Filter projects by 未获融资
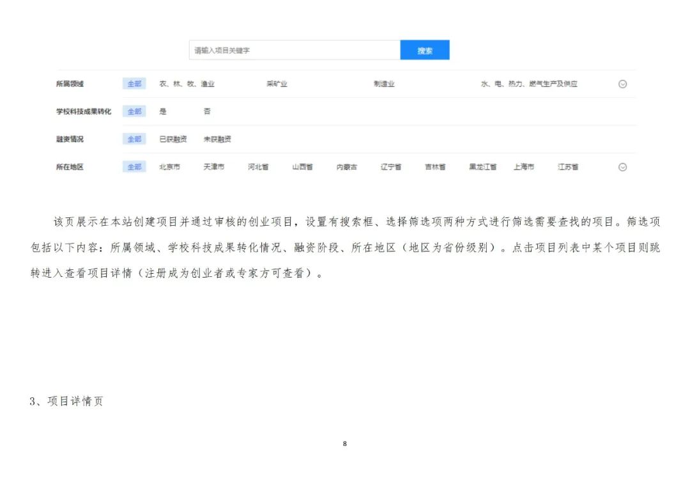Image resolution: width=690 pixels, height=488 pixels. 217,139
